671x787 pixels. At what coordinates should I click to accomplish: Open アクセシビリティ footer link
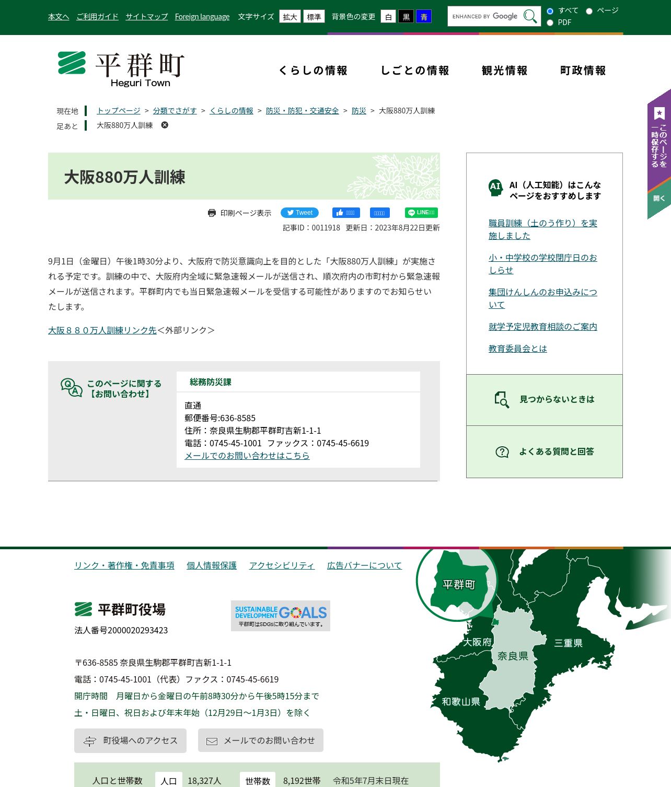pos(282,565)
